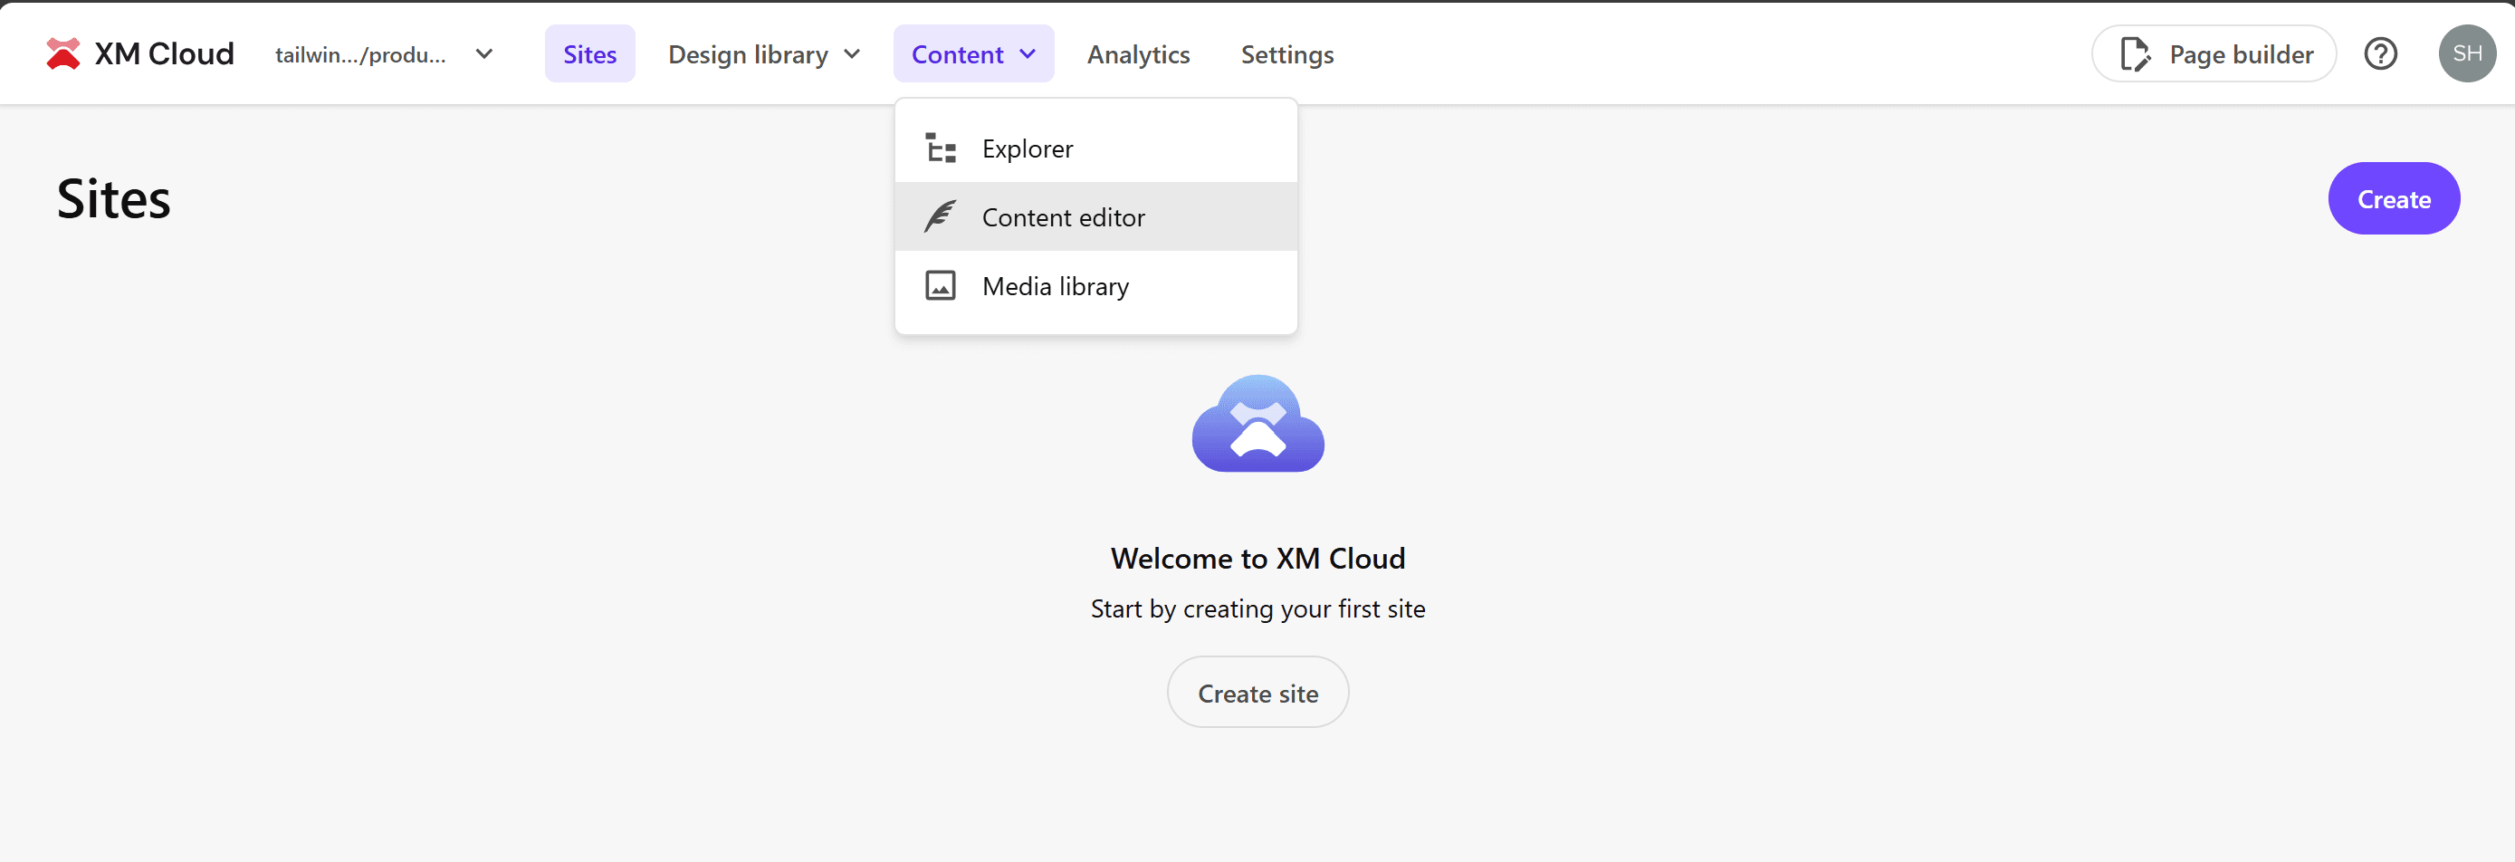Expand the tailwin.../produ... environment switcher

(483, 54)
